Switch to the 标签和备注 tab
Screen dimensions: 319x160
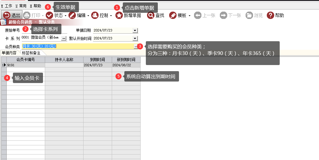31,53
